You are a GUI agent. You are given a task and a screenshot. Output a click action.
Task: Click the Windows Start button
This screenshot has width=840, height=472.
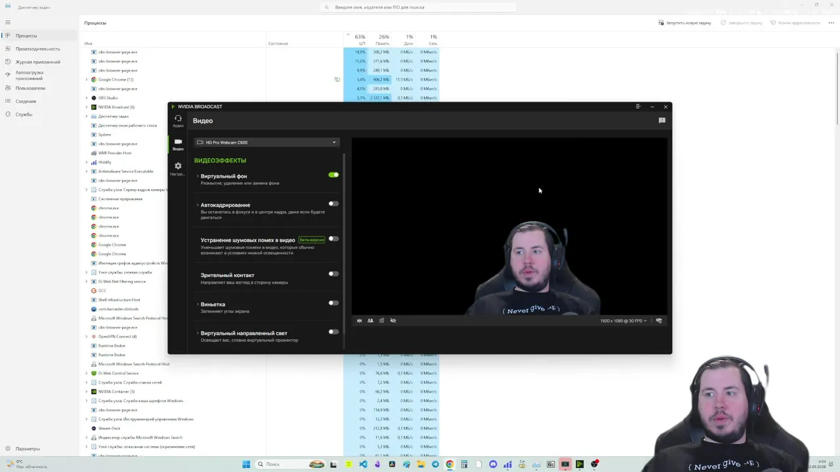246,464
